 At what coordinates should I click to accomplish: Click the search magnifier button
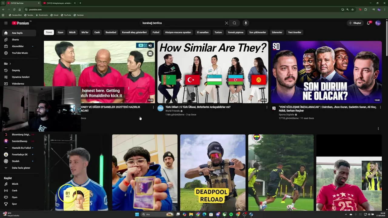click(234, 23)
